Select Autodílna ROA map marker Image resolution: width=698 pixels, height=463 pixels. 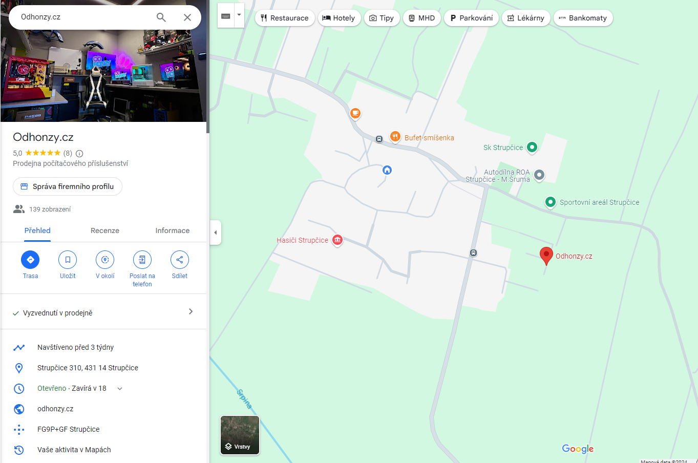(539, 175)
